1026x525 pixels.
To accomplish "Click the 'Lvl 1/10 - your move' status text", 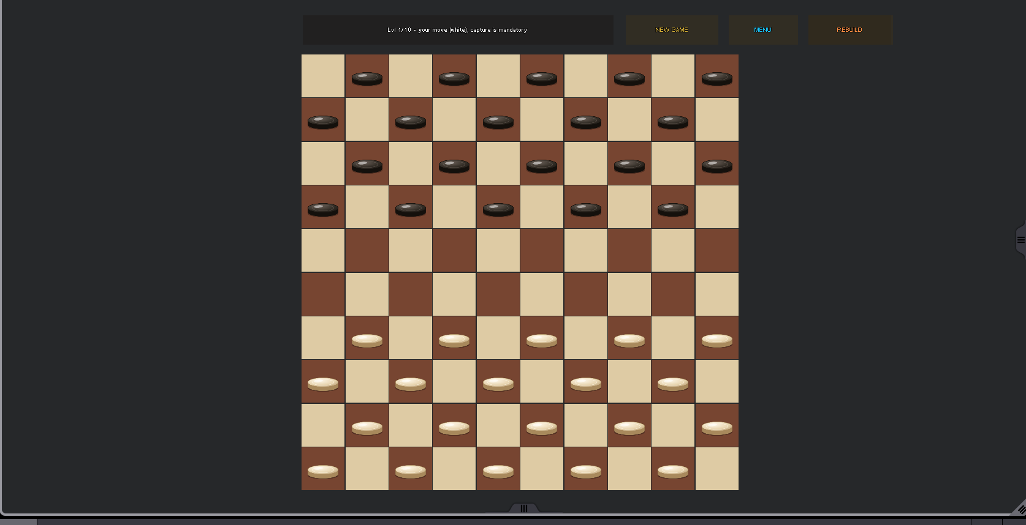I will pyautogui.click(x=457, y=30).
